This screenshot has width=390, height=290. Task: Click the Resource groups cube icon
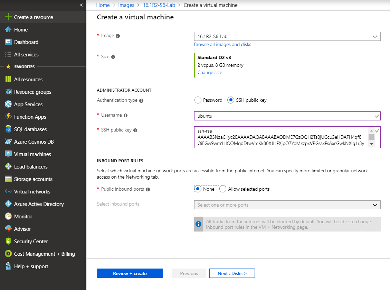[8, 92]
